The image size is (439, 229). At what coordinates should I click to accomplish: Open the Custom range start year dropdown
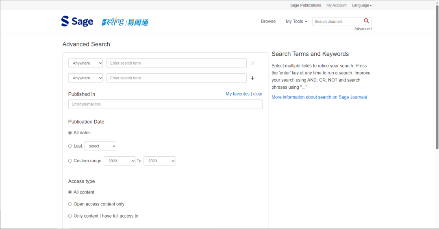(x=120, y=161)
